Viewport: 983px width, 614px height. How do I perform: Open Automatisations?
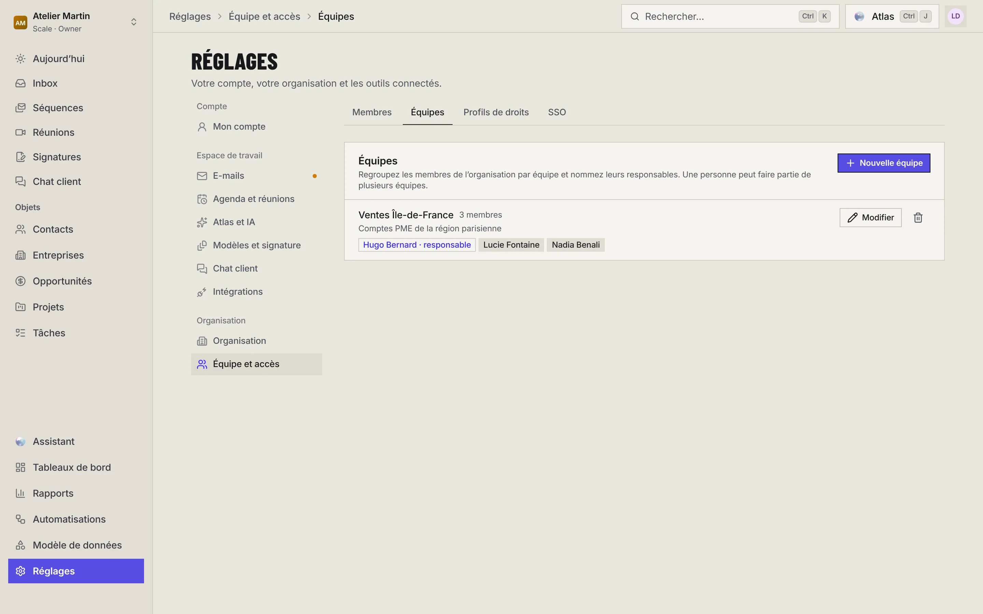coord(76,520)
